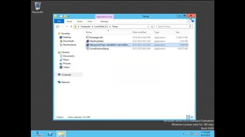Select Local Disk (C:) breadcrumb

click(101, 27)
